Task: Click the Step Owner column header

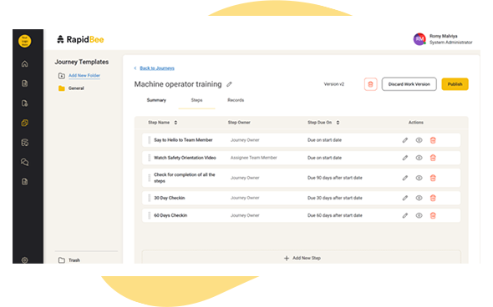Action: point(239,123)
